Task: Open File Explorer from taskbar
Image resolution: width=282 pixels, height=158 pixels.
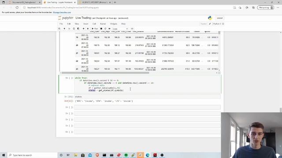Action: click(75, 155)
